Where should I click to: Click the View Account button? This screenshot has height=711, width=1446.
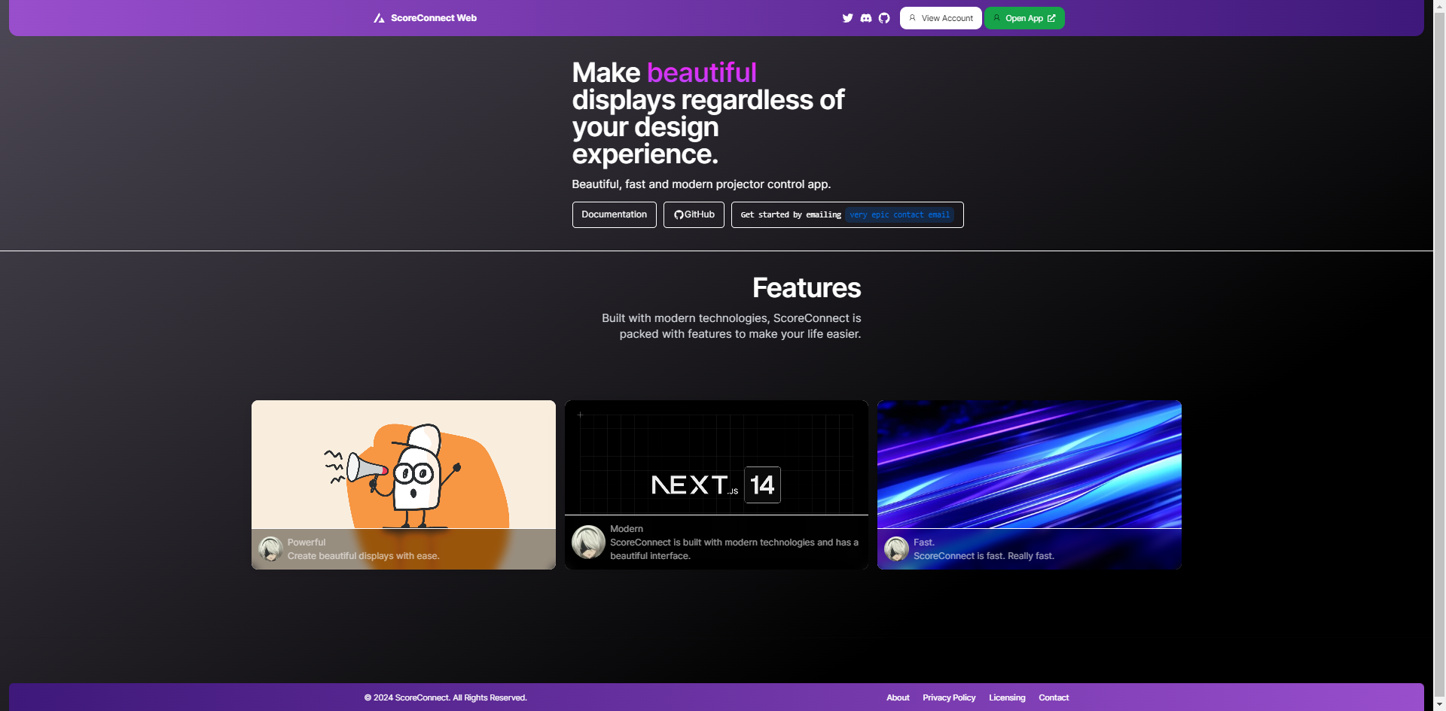click(x=941, y=18)
